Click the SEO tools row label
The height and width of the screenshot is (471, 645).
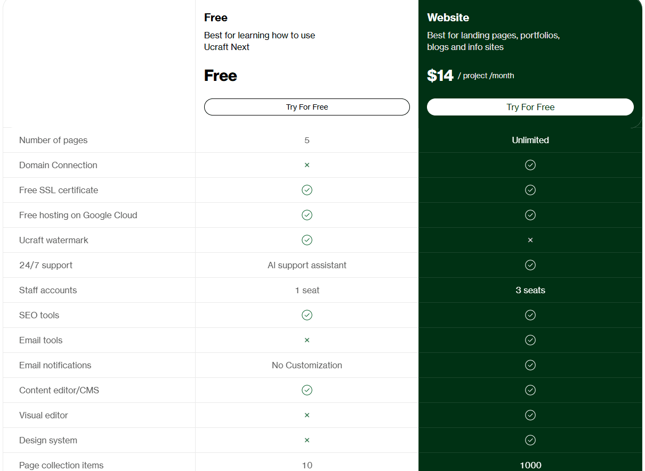pos(39,316)
